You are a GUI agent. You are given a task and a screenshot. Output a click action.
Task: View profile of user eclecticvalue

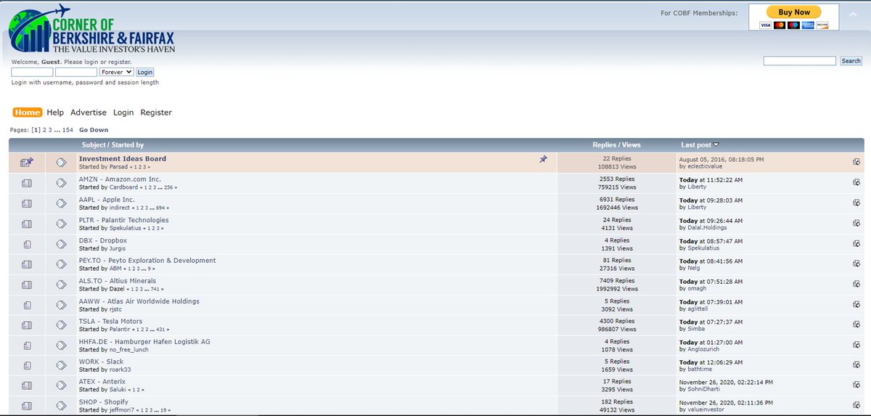pyautogui.click(x=704, y=166)
